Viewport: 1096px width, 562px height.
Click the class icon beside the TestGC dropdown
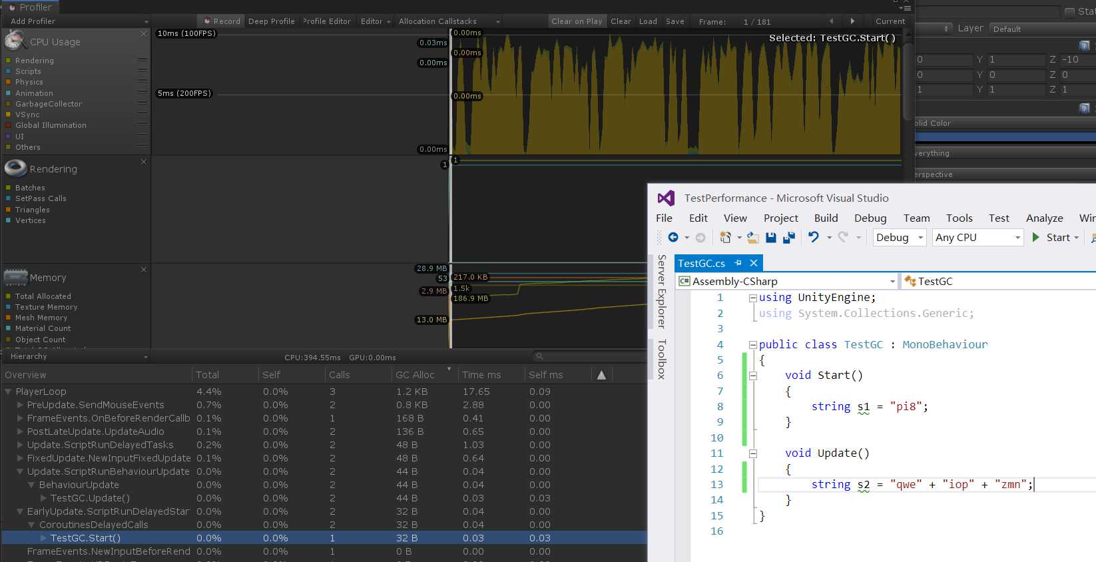(x=910, y=281)
